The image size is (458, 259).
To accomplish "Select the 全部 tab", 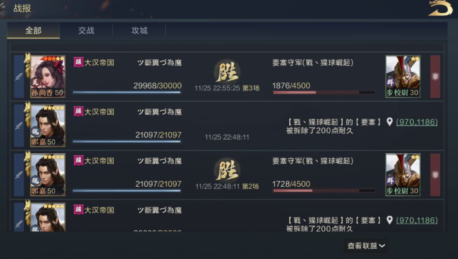I will [34, 30].
